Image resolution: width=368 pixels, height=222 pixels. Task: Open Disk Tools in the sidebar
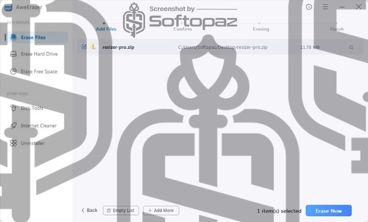37,108
